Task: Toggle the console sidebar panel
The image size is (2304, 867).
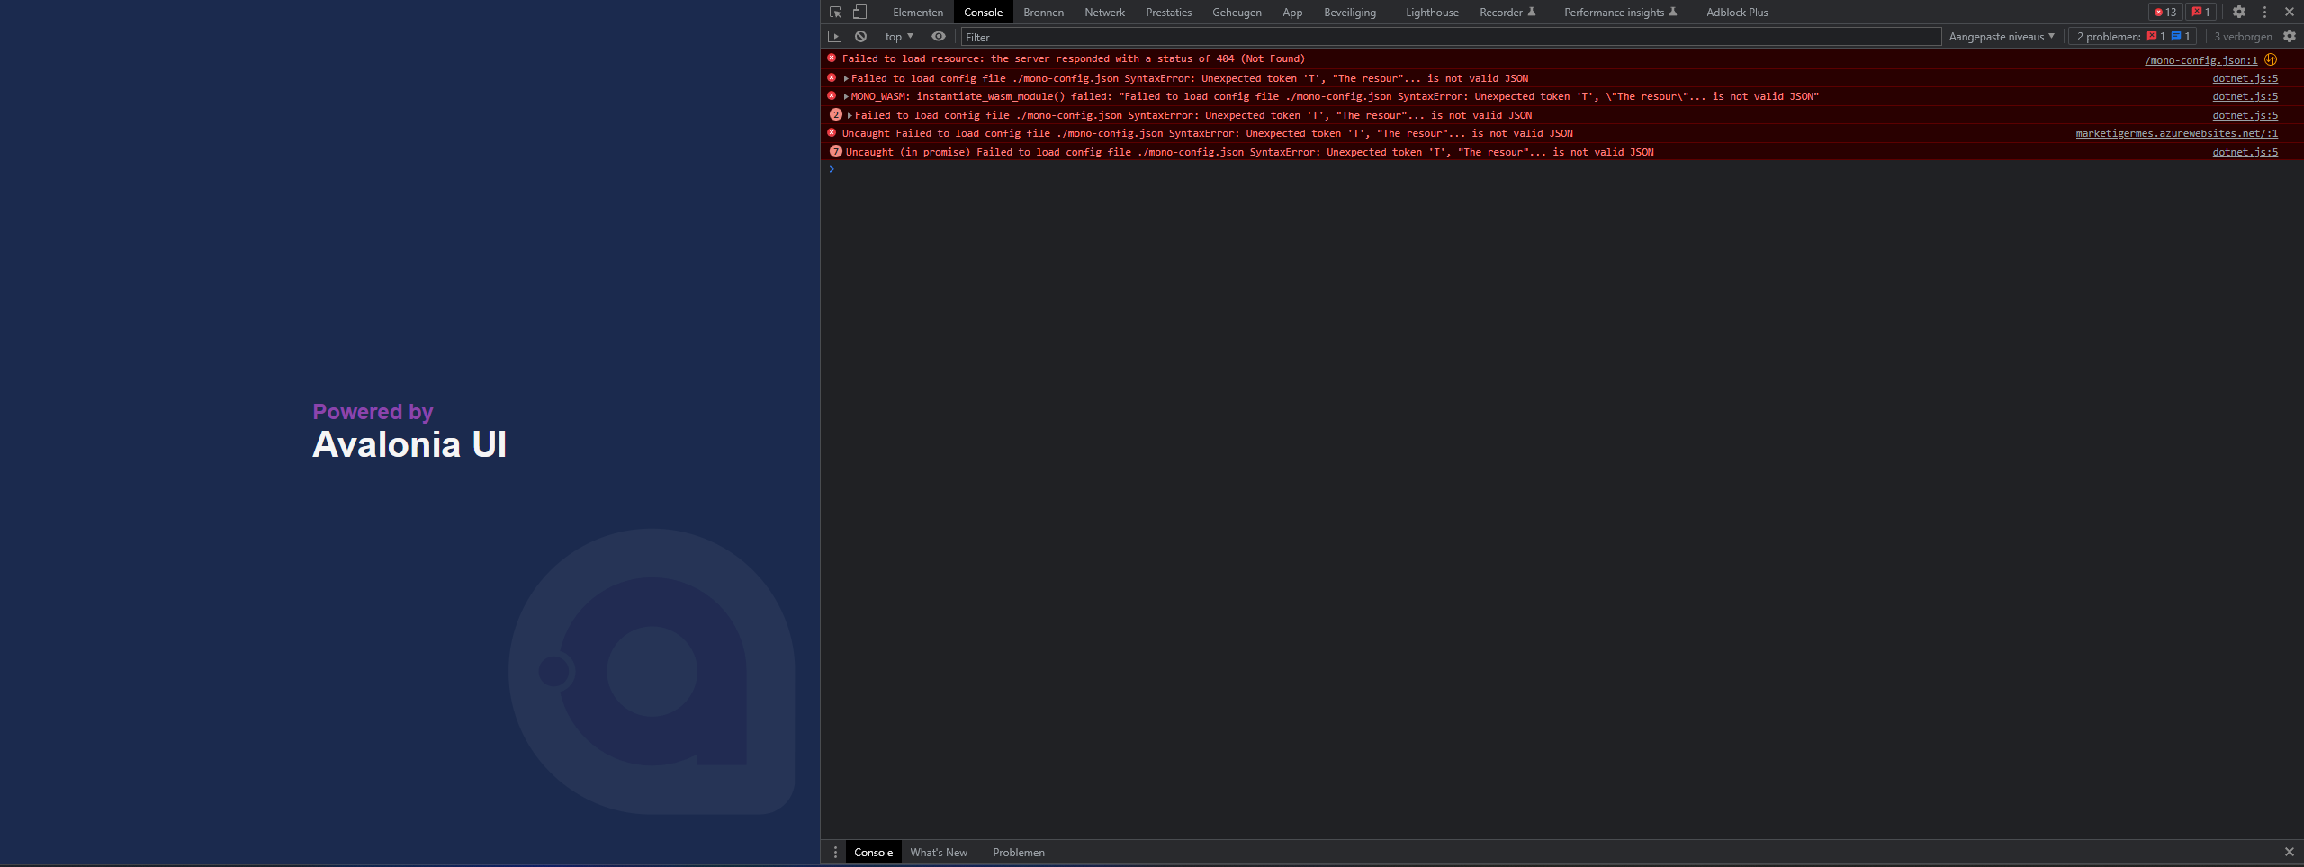Action: coord(834,36)
